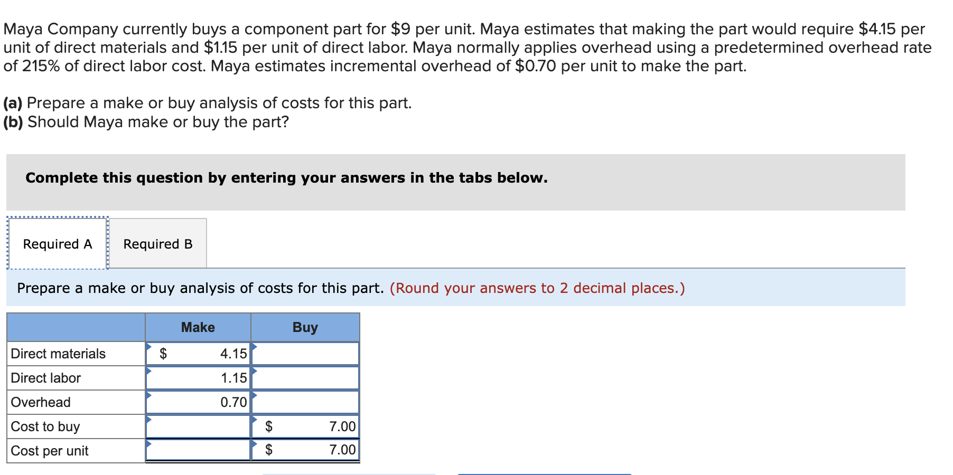Click the empty Direct labor Buy cell
The height and width of the screenshot is (475, 953).
[x=306, y=377]
